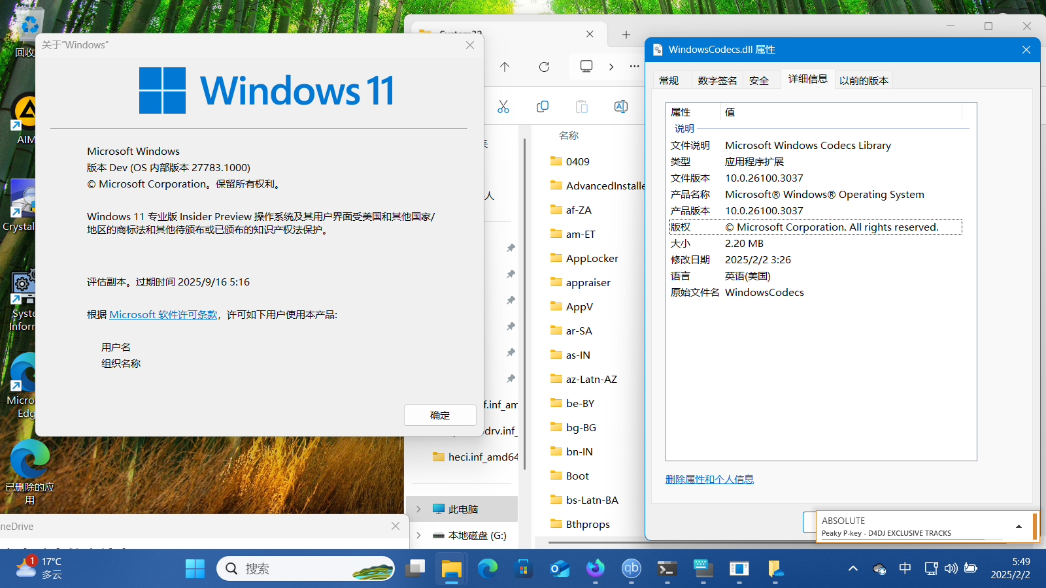
Task: Select the 修改日期 2025/2/2 3:26 row
Action: pos(815,259)
